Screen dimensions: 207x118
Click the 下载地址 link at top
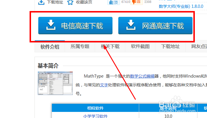tap(55, 2)
